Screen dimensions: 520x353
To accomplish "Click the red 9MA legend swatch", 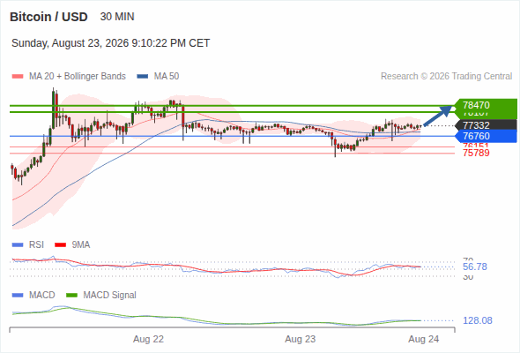I will (60, 245).
